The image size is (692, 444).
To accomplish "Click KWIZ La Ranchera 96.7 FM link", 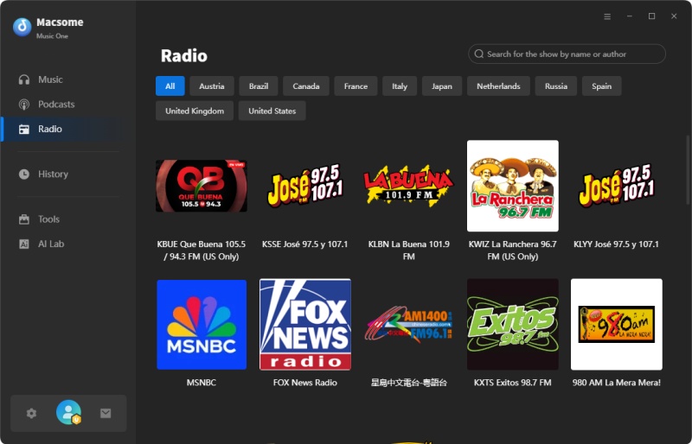I will coord(513,251).
